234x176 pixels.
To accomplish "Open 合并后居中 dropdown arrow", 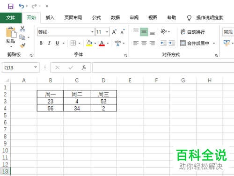I will [x=214, y=43].
